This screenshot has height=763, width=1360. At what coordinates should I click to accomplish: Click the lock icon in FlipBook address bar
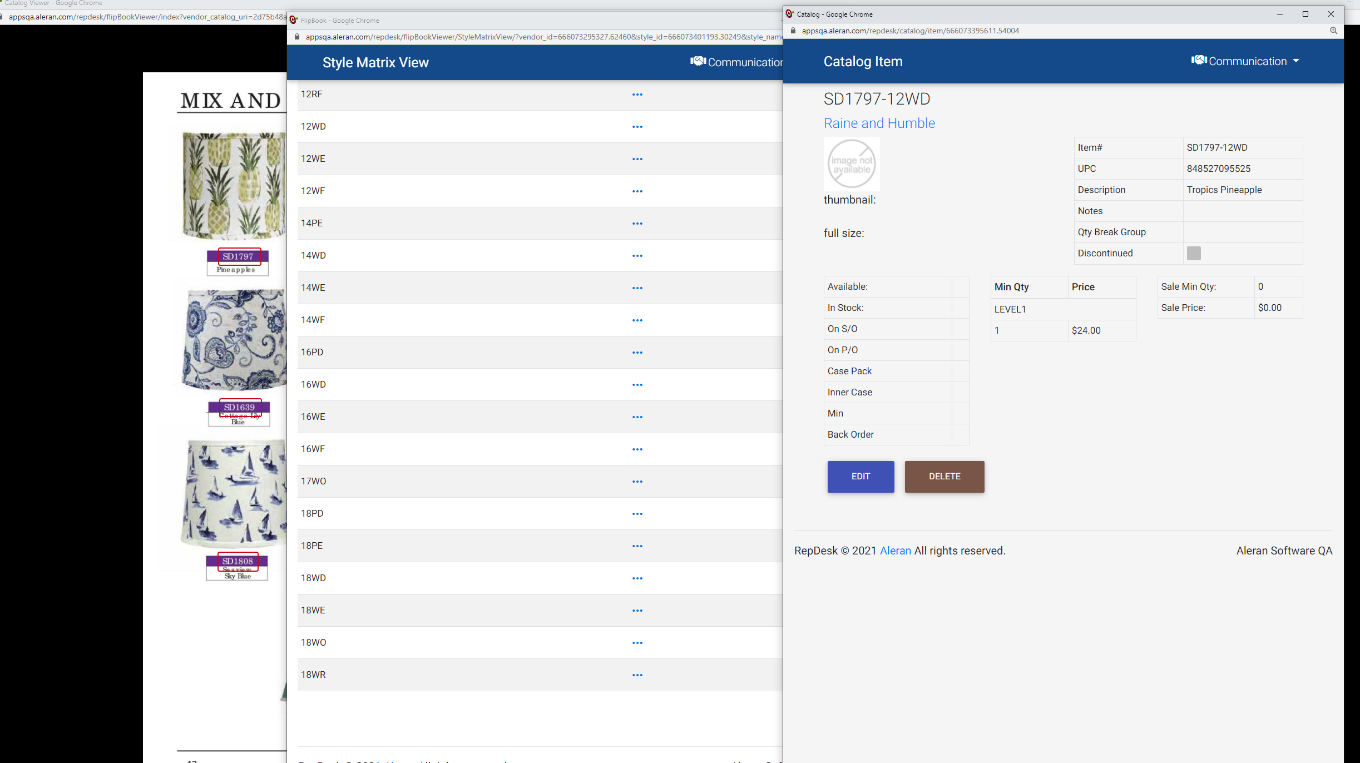tap(297, 37)
